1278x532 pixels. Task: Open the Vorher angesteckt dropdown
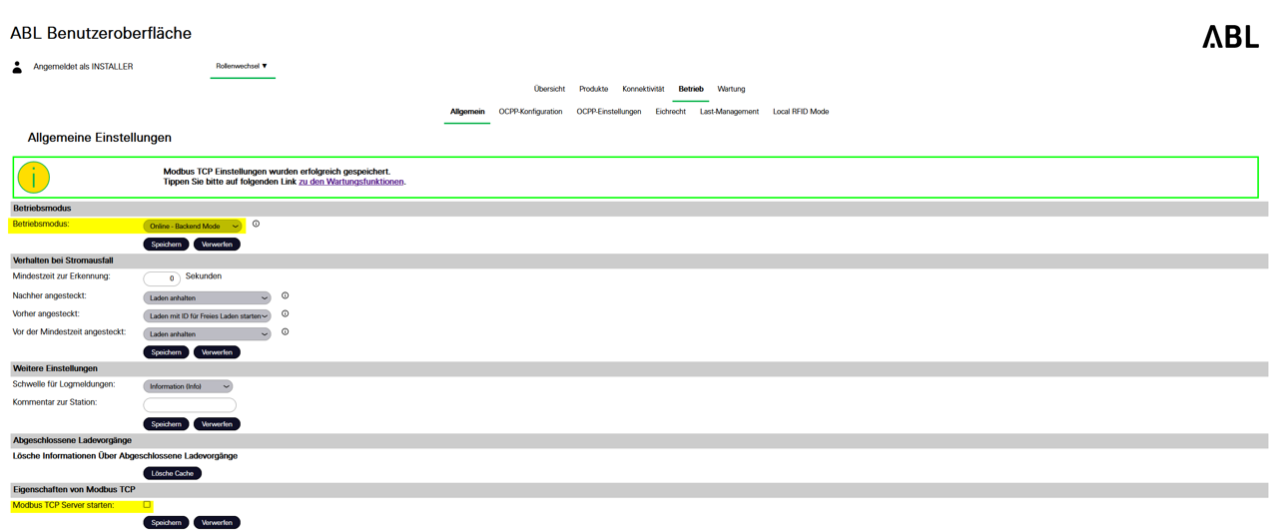pos(207,315)
